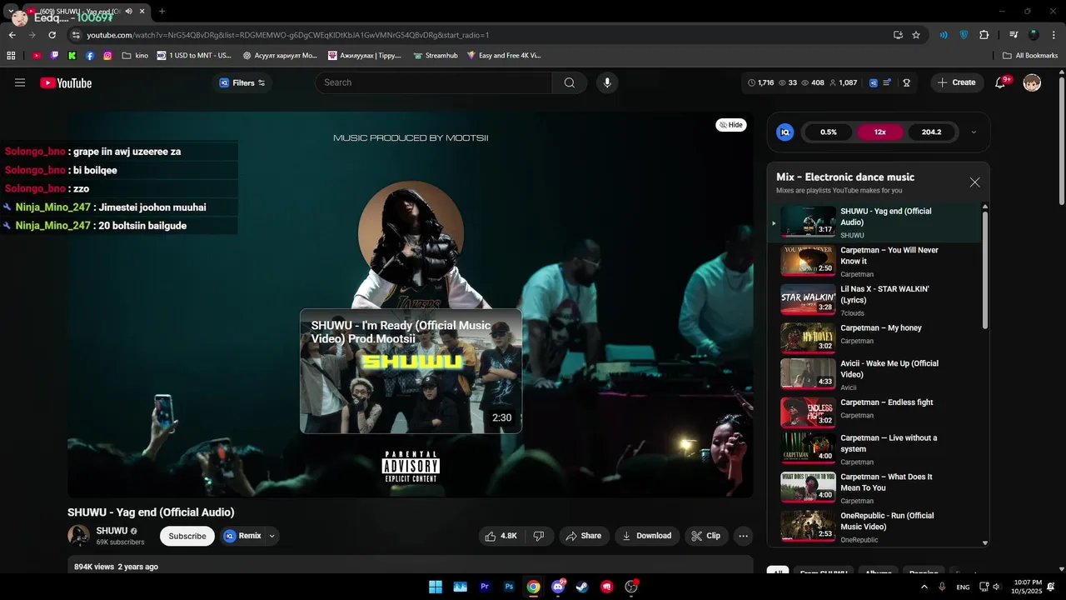Like the video with thumbs up
The height and width of the screenshot is (600, 1066).
501,536
